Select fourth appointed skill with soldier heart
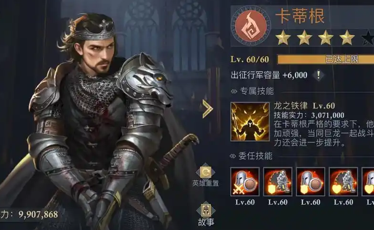Image resolution: width=374 pixels, height=230 pixels. tap(343, 182)
